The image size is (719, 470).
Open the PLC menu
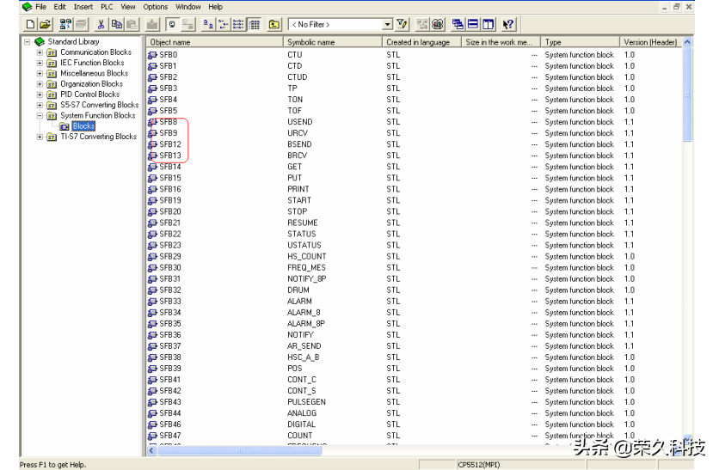[107, 7]
